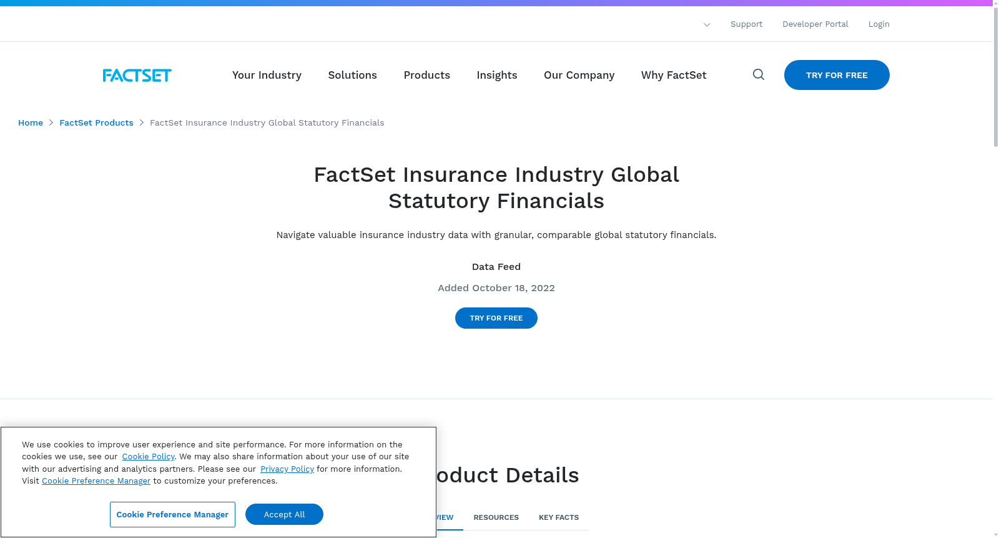The image size is (999, 538).
Task: Click the Data Feed label
Action: click(x=496, y=267)
